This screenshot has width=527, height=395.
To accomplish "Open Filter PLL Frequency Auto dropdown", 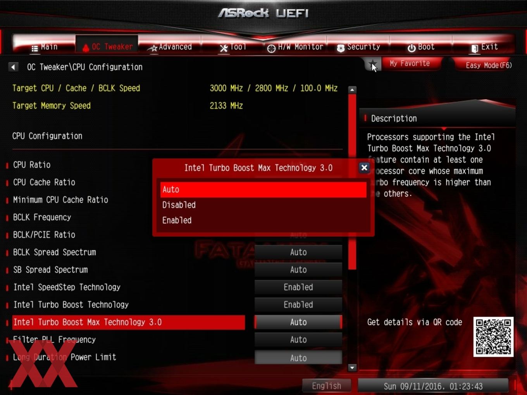I will point(298,340).
